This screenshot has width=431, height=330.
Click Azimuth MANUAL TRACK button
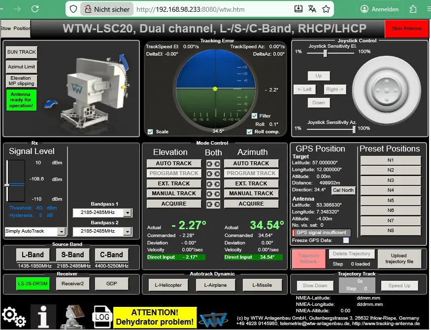point(251,194)
